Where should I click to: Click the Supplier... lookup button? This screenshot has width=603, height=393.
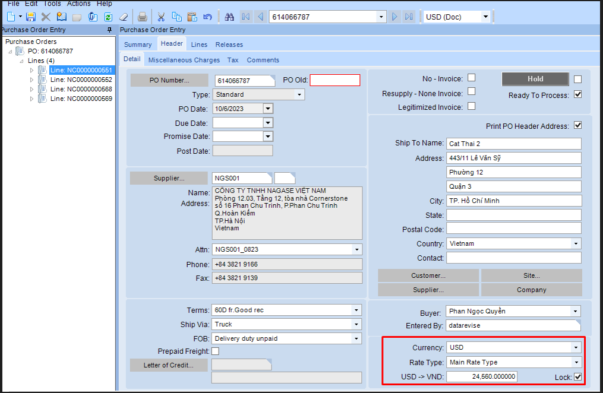(169, 178)
